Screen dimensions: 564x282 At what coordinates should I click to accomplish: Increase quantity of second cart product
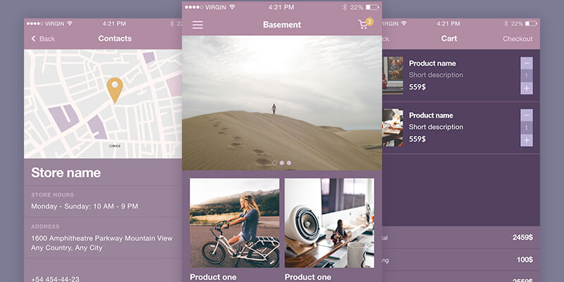pyautogui.click(x=527, y=140)
